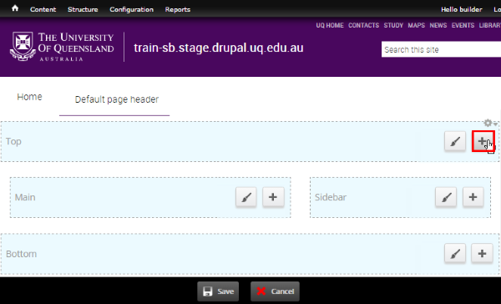Open the Configuration admin menu

(x=132, y=9)
